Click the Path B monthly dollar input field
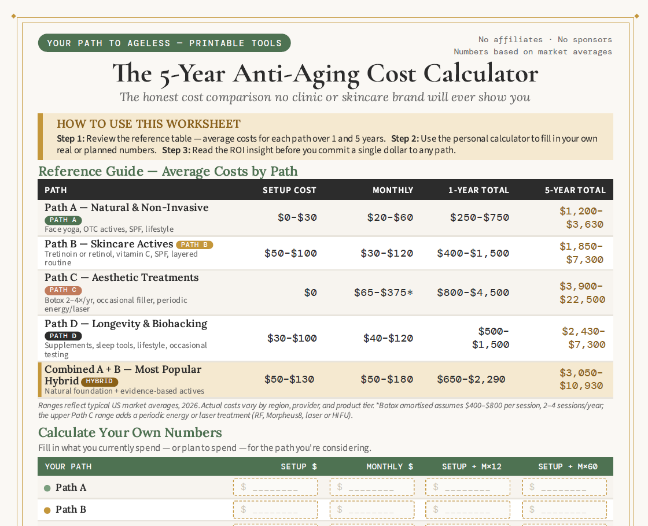The width and height of the screenshot is (648, 526). 372,509
